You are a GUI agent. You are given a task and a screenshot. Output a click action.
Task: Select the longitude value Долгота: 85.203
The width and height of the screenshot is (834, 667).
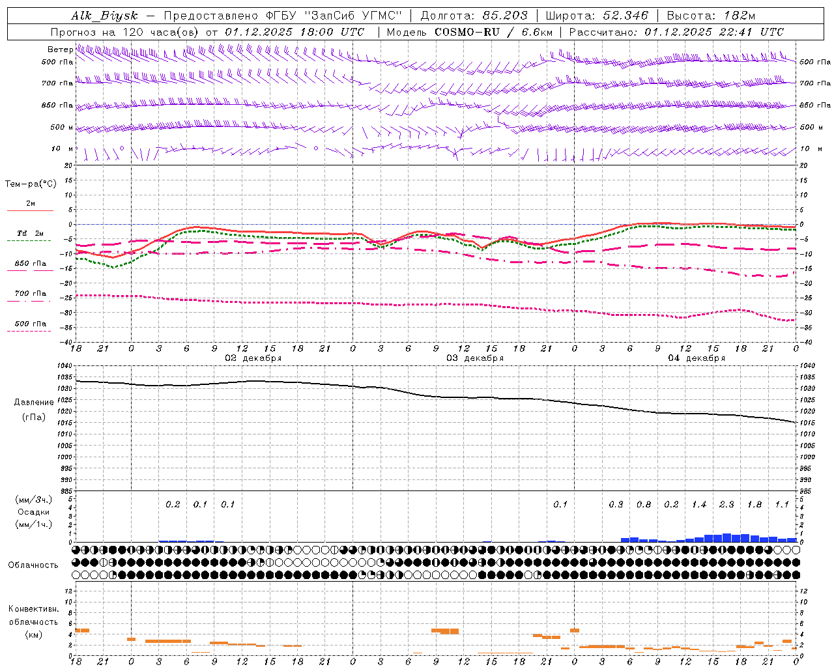click(474, 16)
